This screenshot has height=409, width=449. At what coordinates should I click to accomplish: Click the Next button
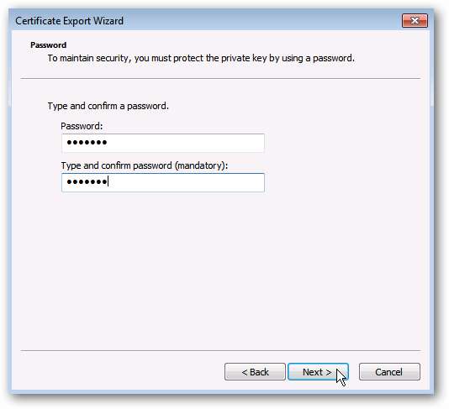pyautogui.click(x=318, y=371)
